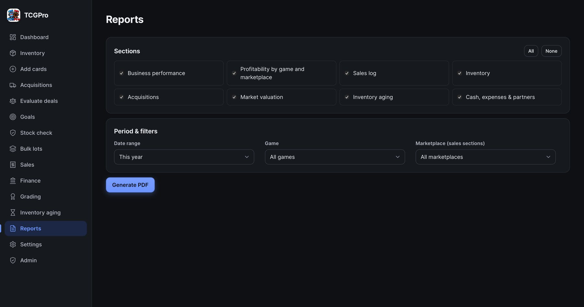This screenshot has width=584, height=307.
Task: Click the Inventory aging hourglass icon in sidebar
Action: (13, 212)
